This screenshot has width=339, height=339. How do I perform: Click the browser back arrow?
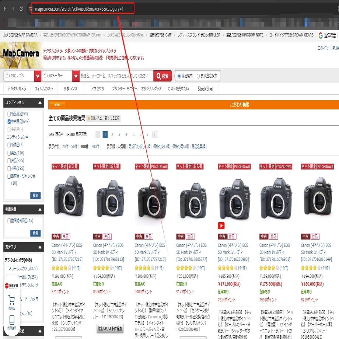pyautogui.click(x=5, y=9)
